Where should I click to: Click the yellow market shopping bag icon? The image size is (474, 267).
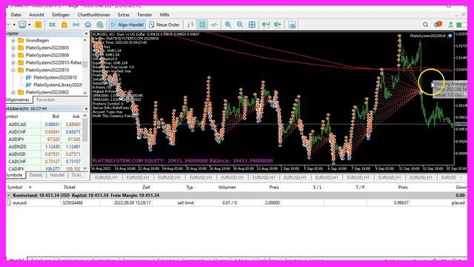pyautogui.click(x=64, y=24)
